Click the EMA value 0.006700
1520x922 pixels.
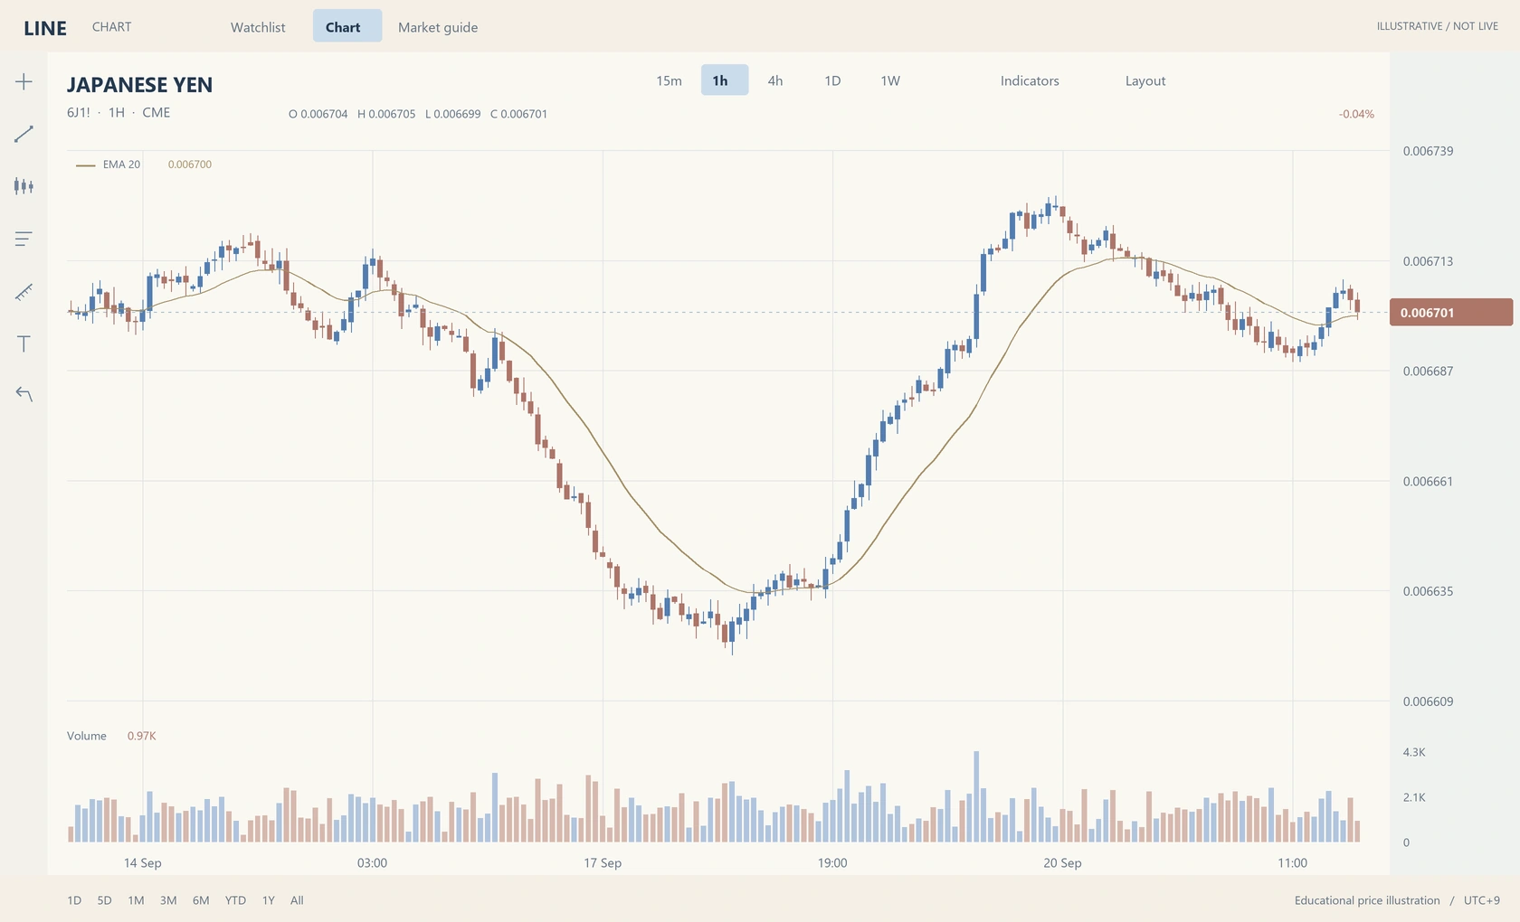pyautogui.click(x=190, y=165)
